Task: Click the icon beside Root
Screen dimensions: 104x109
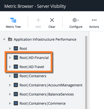Action: [16, 48]
